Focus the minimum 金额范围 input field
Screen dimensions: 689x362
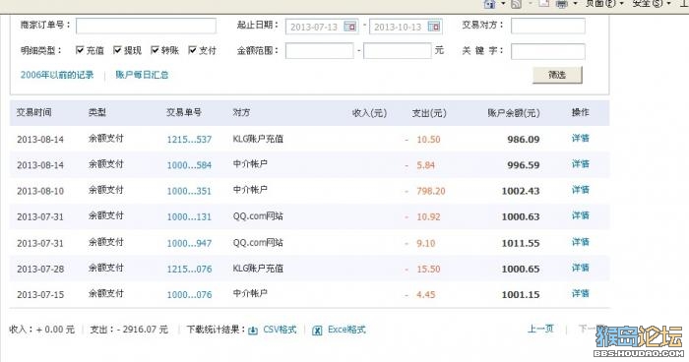pos(320,50)
